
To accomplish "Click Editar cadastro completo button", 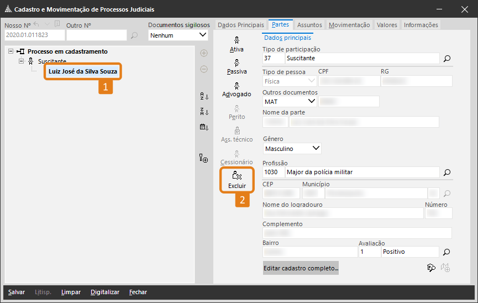I will point(301,268).
